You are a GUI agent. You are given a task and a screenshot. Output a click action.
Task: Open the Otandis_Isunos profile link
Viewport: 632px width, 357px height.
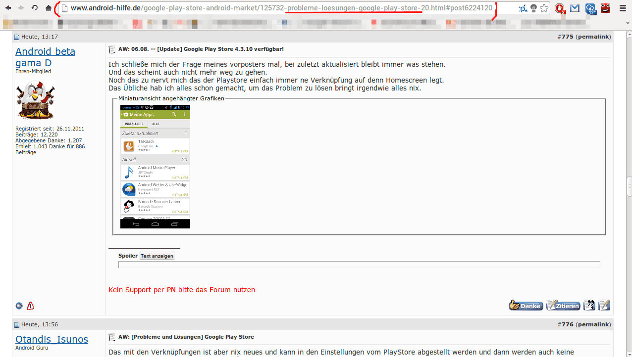pyautogui.click(x=52, y=339)
